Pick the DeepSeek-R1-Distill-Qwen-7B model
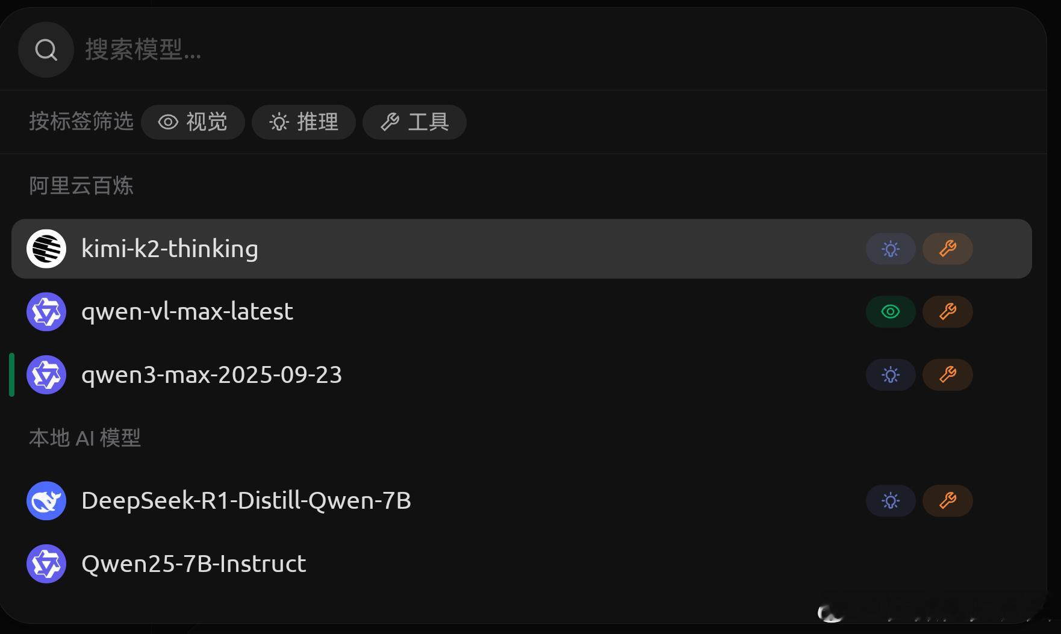Viewport: 1061px width, 634px height. pos(246,501)
